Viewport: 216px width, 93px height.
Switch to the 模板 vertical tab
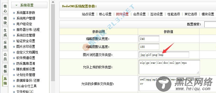[5, 69]
